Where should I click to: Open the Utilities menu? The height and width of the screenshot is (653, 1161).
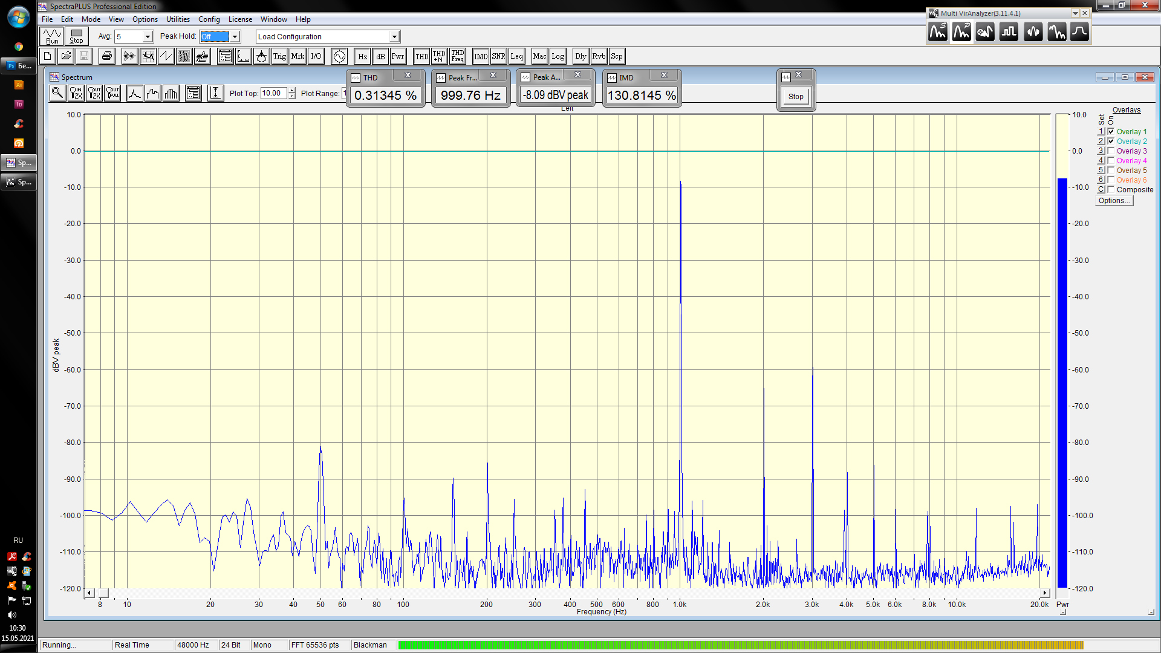pos(178,19)
